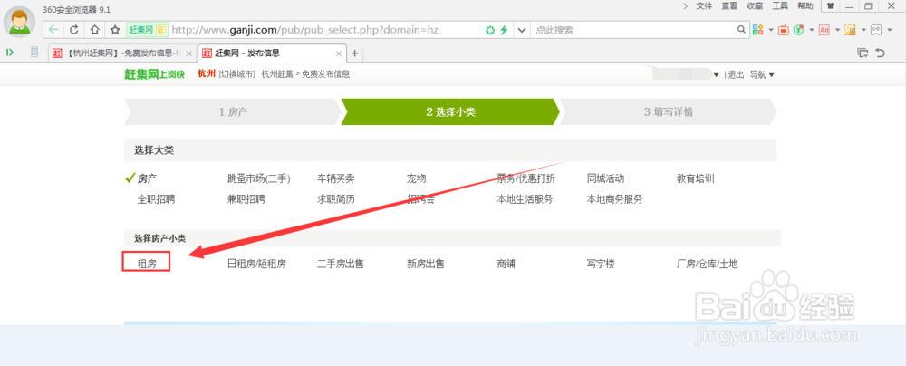Screen dimensions: 906x366
Task: Click step 2 选择小类
Action: (450, 112)
